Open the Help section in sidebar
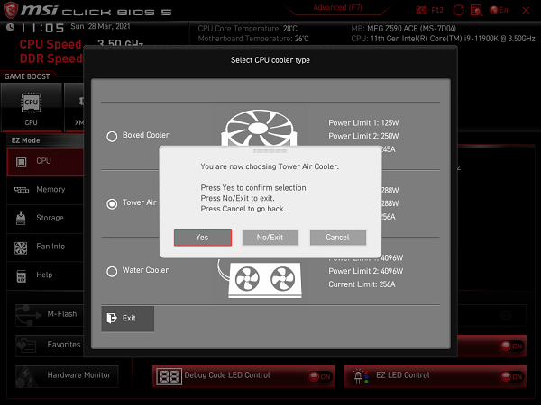Viewport: 541px width, 405px height. pyautogui.click(x=42, y=274)
